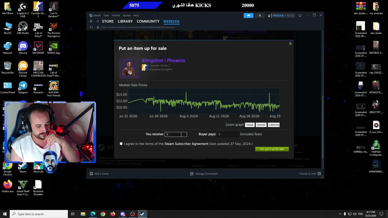Image resolution: width=388 pixels, height=218 pixels.
Task: Reload the Steam inventory page
Action: pyautogui.click(x=91, y=27)
